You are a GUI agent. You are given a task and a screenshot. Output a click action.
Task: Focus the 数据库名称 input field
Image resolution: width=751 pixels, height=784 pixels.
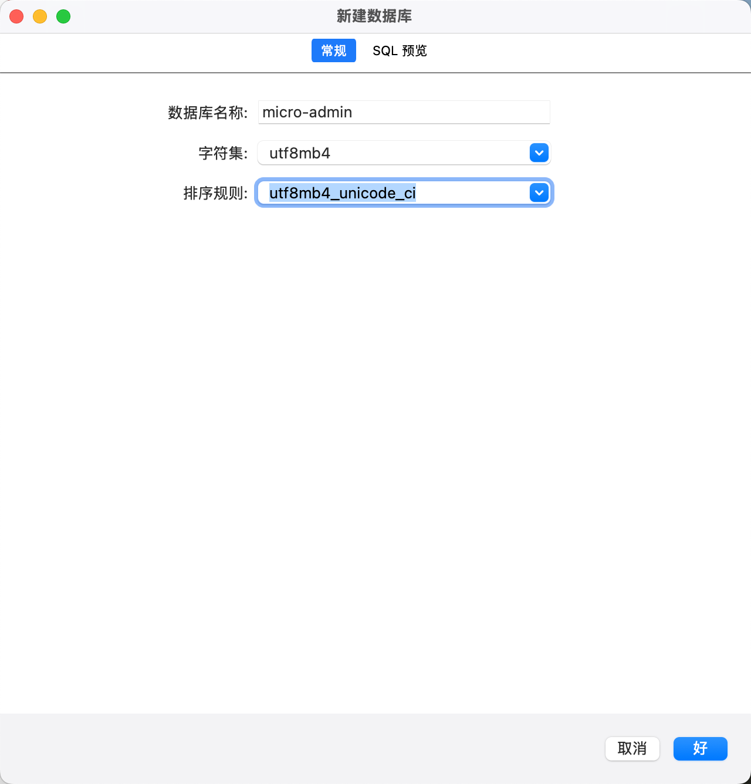(404, 112)
